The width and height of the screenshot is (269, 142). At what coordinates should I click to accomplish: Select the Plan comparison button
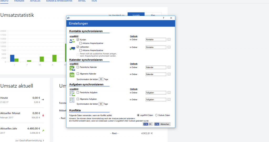pos(153,14)
